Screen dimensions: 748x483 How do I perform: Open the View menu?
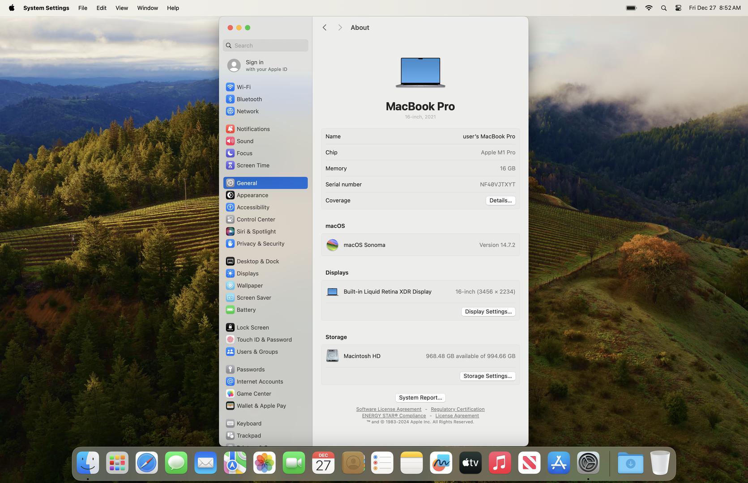point(121,8)
